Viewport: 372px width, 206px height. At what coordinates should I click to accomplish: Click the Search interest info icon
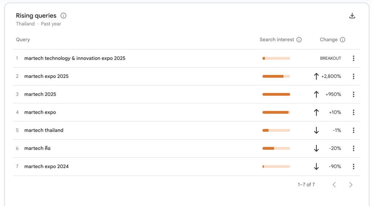pyautogui.click(x=299, y=40)
